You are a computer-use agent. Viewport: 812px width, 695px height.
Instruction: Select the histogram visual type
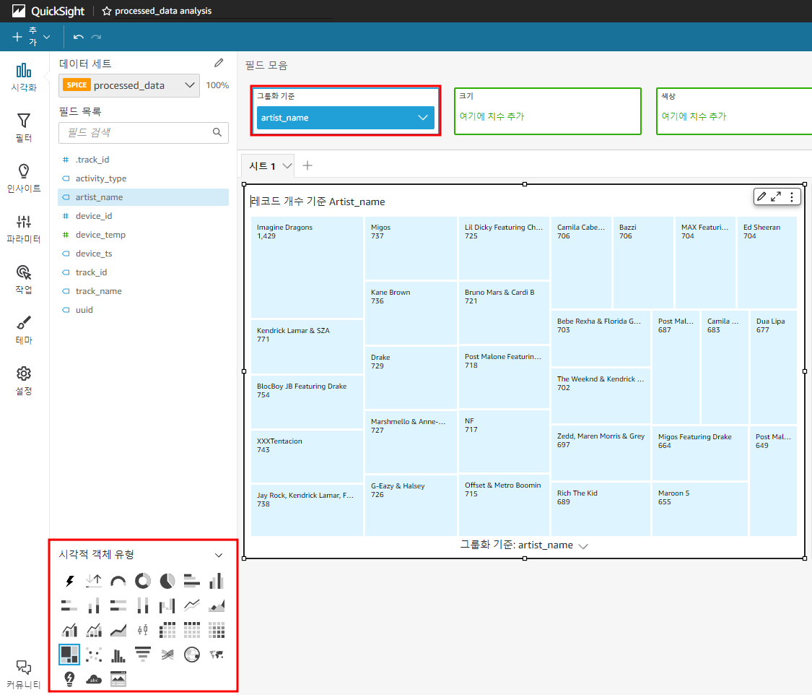point(118,655)
